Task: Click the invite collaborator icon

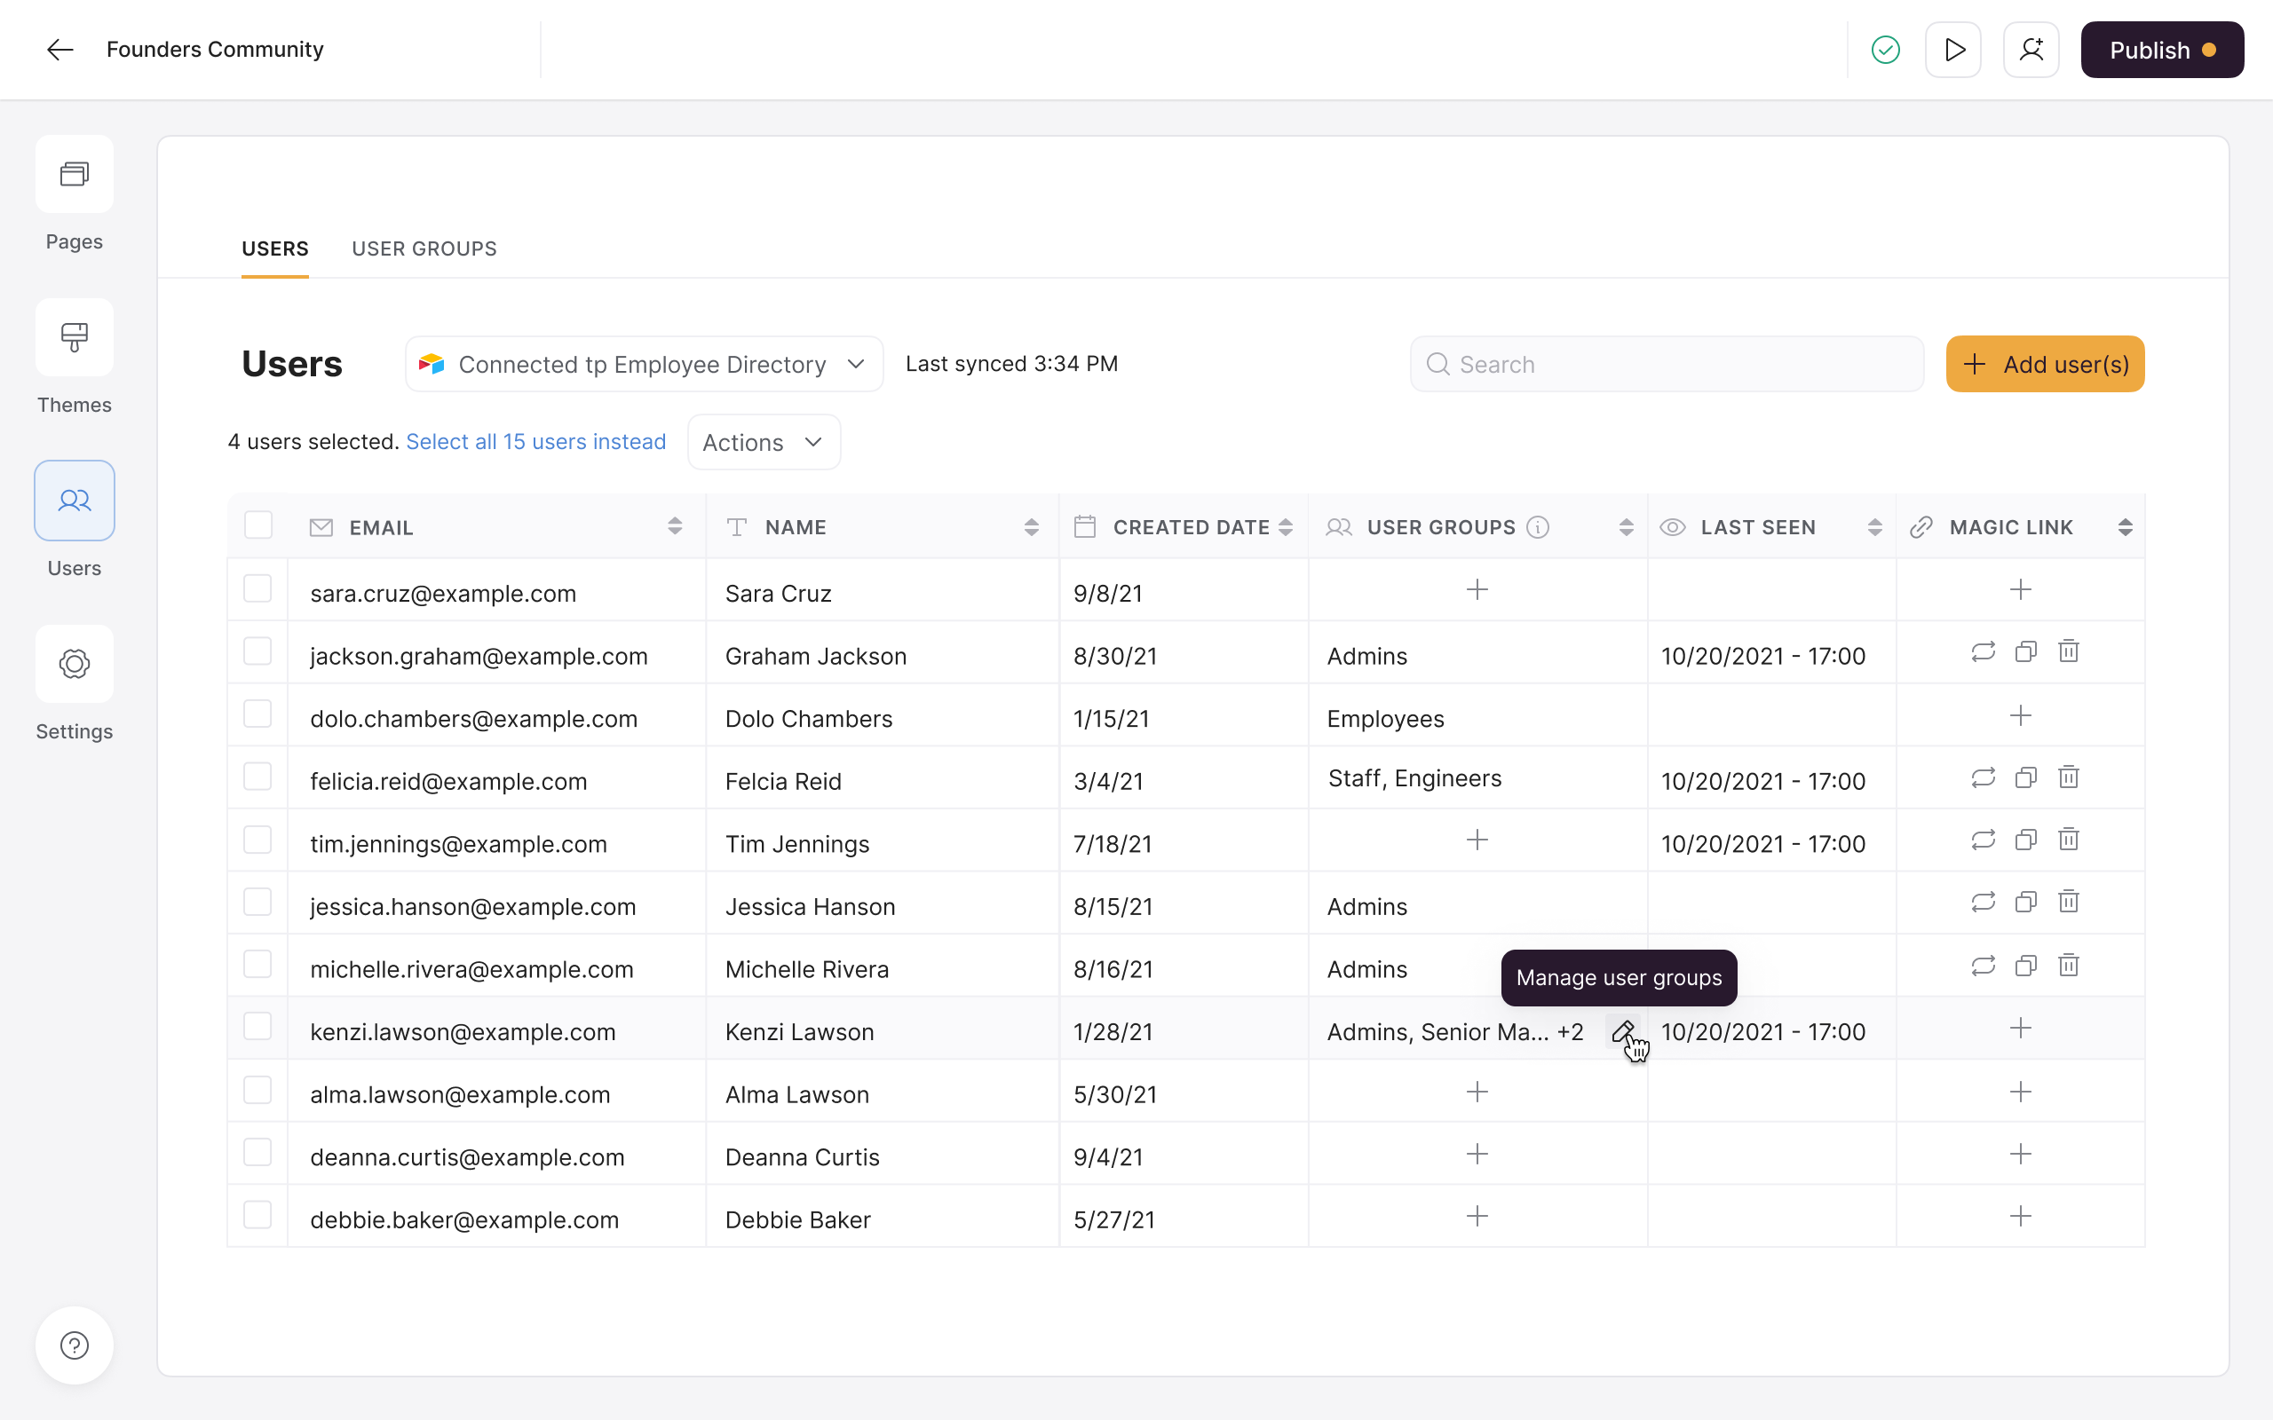Action: [2031, 50]
